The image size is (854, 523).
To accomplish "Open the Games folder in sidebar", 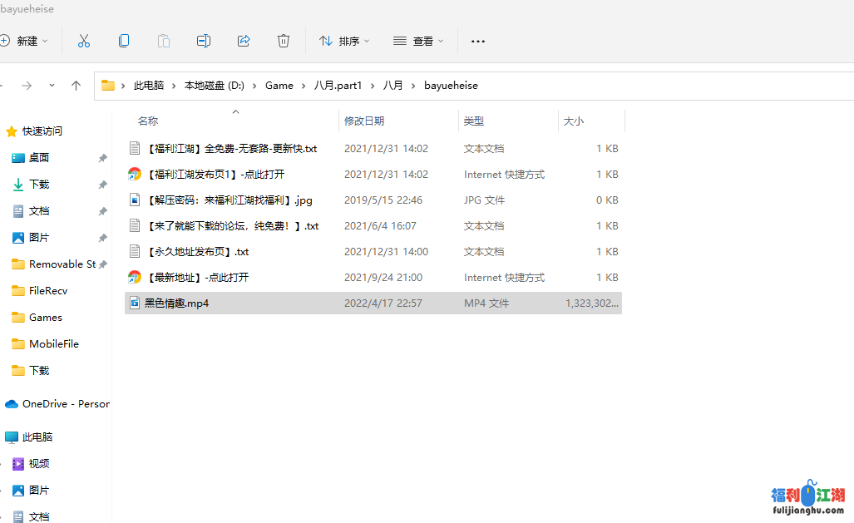I will point(46,318).
